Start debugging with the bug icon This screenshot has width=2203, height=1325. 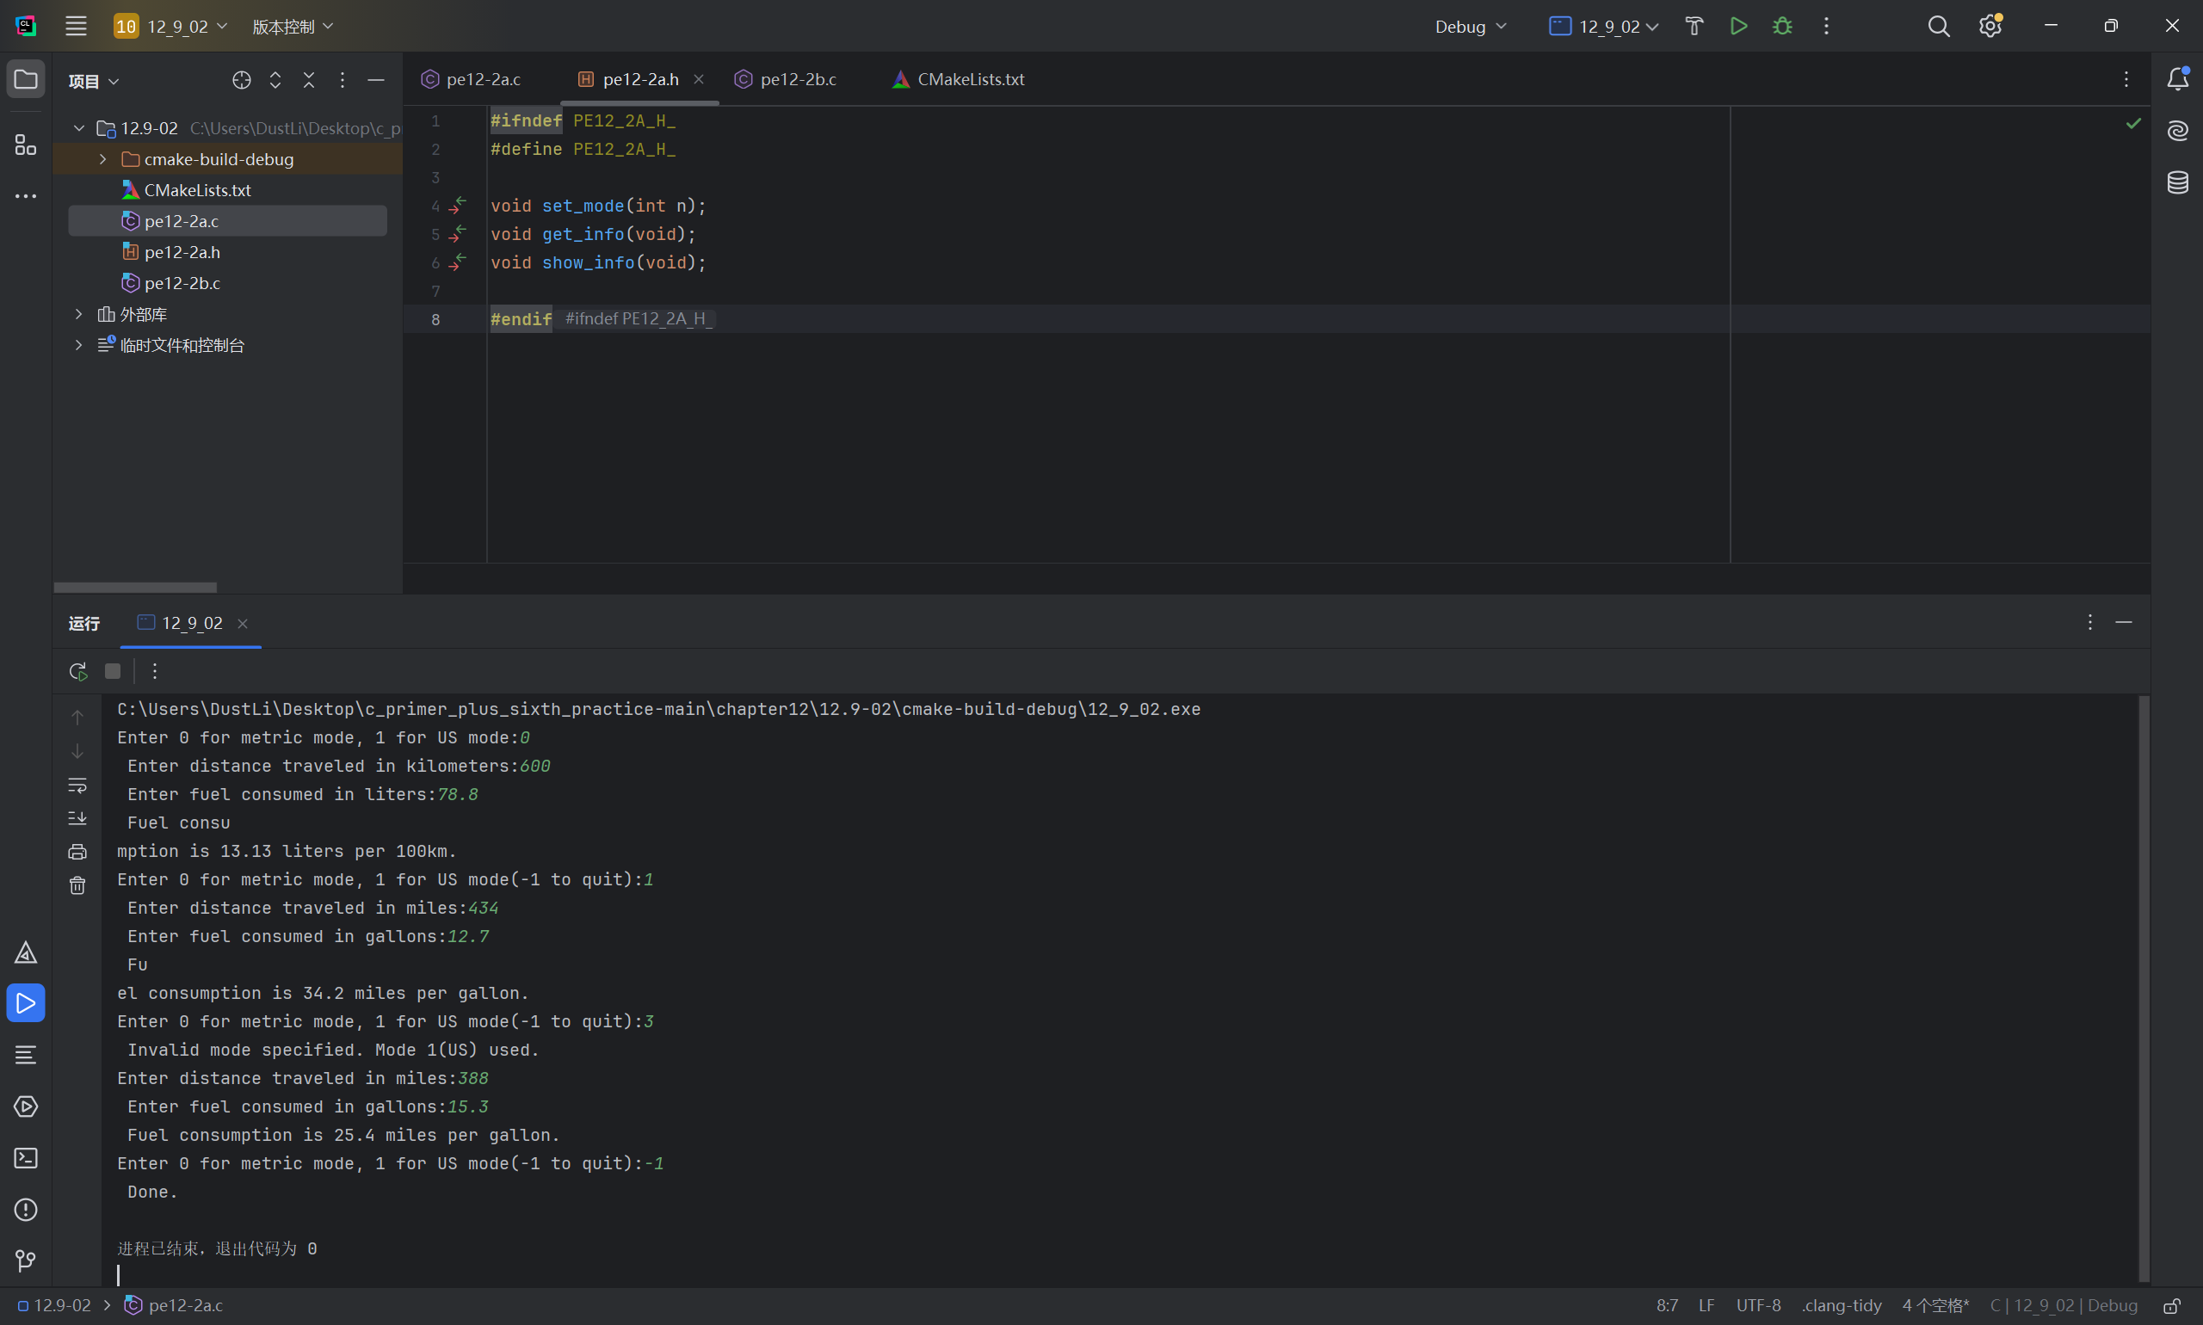1781,26
